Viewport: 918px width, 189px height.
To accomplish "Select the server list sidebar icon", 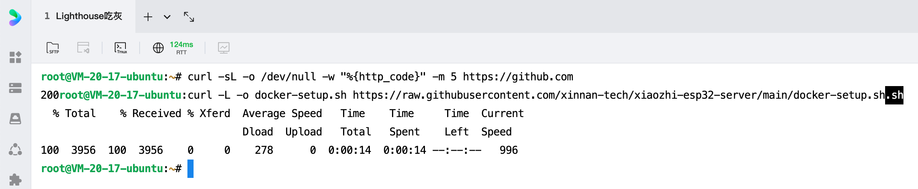I will click(x=15, y=88).
